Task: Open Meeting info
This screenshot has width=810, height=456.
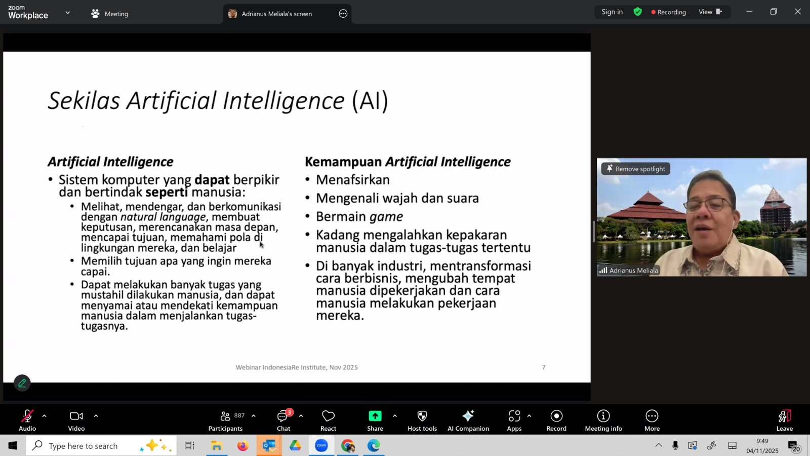Action: click(x=603, y=420)
